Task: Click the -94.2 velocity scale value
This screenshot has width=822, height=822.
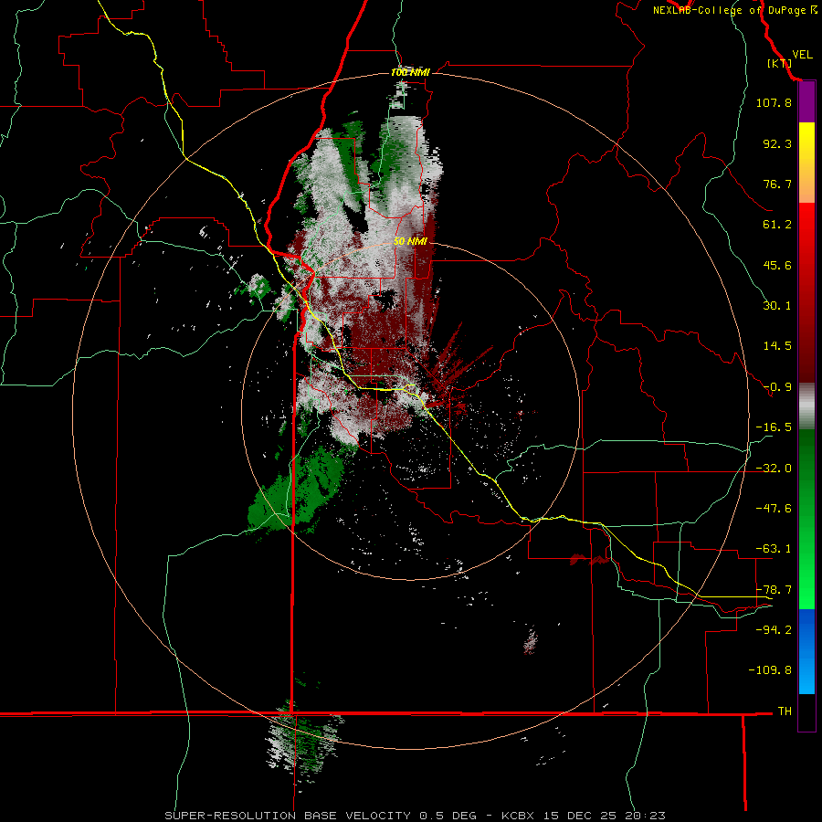Action: (x=774, y=630)
